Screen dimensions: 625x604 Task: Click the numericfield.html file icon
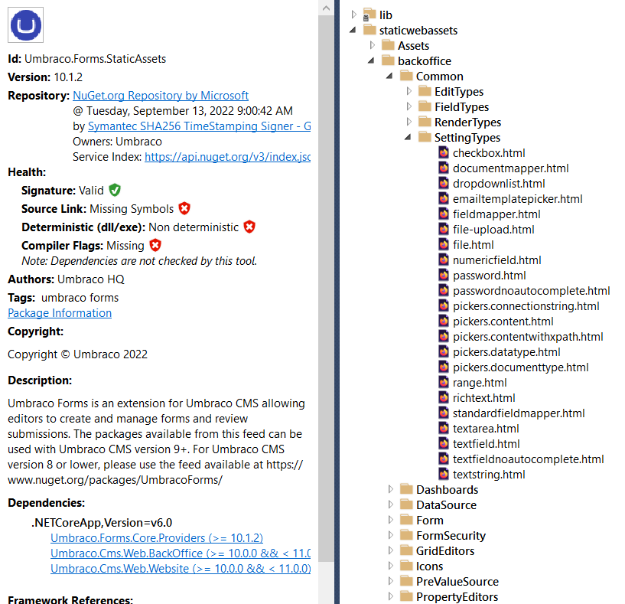point(444,260)
